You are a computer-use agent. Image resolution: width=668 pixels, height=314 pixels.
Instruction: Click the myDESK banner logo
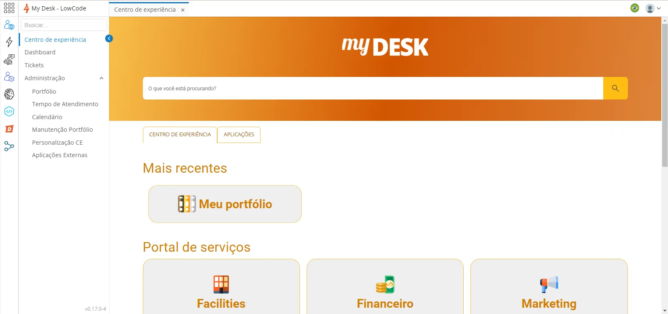385,46
